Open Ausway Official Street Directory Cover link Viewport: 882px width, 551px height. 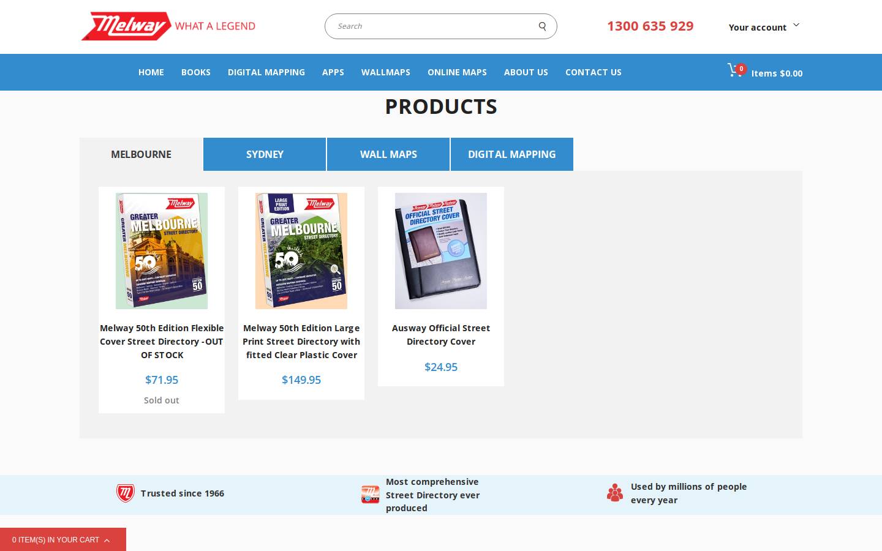click(441, 335)
